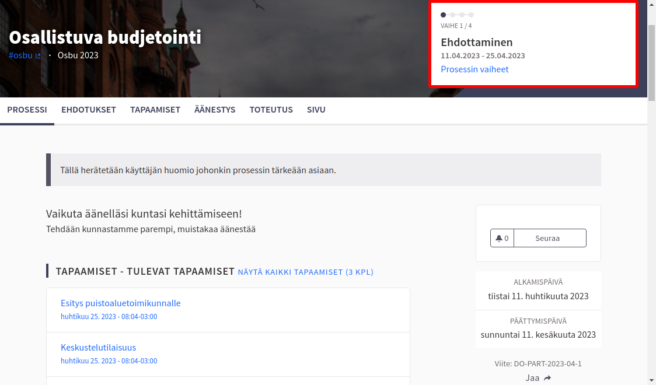Switch to the TOTEUTUS tab
656x385 pixels.
(x=271, y=110)
